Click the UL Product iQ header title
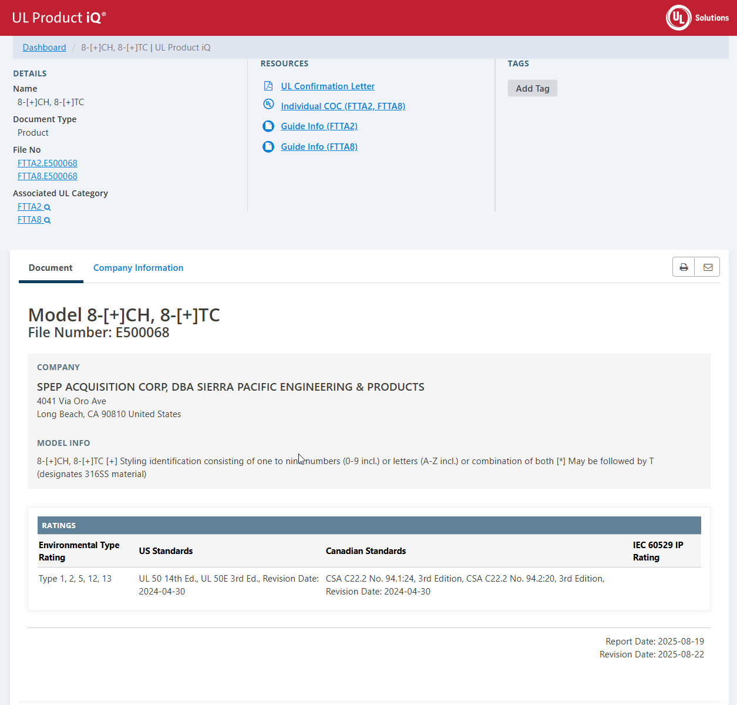 (x=59, y=18)
